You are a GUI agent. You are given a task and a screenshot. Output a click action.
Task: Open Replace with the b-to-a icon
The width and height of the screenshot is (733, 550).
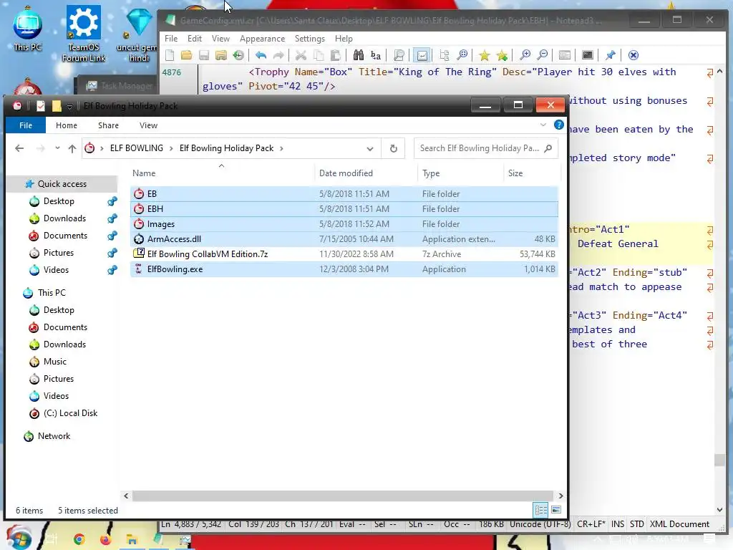375,55
